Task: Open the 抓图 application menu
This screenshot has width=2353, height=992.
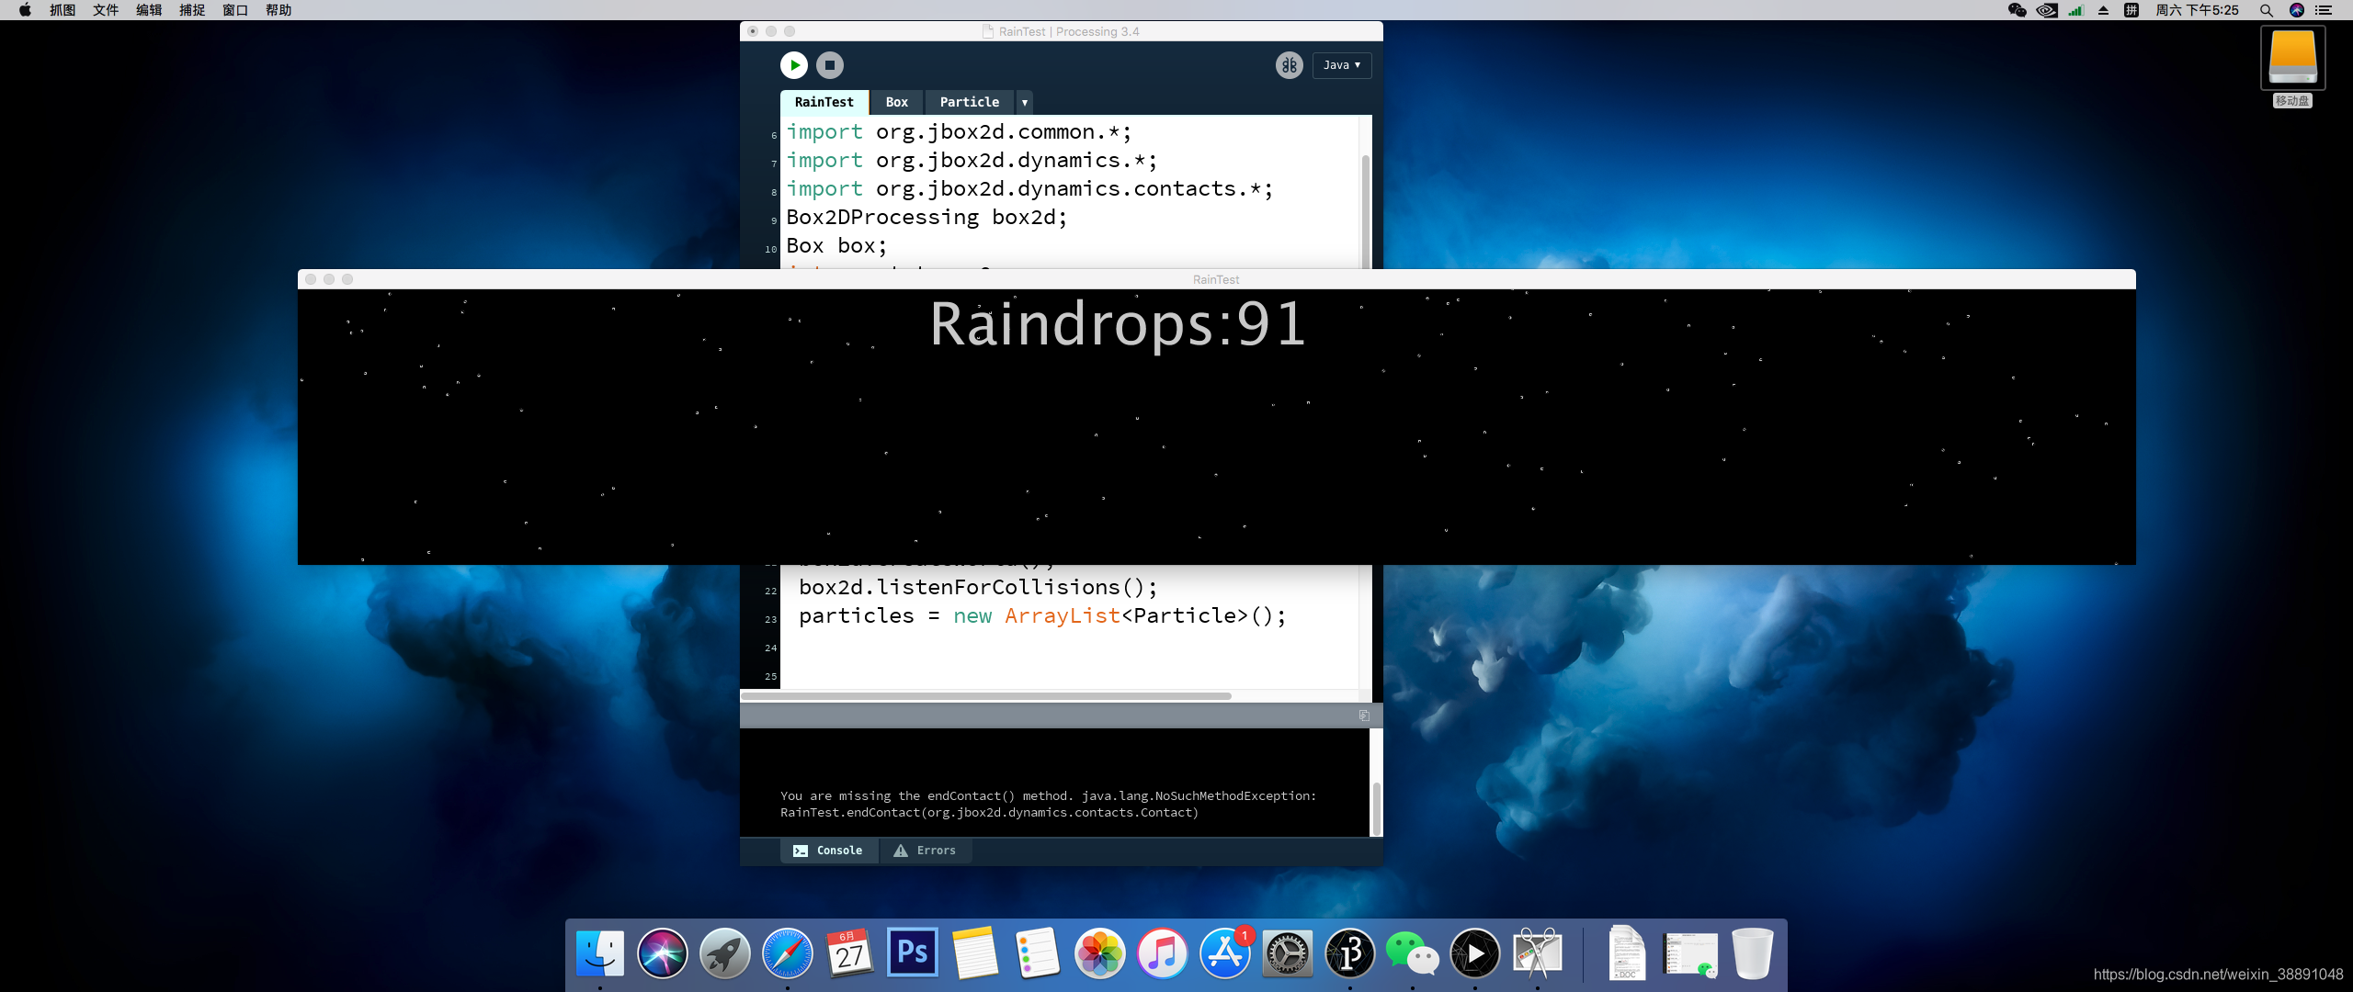Action: [63, 10]
